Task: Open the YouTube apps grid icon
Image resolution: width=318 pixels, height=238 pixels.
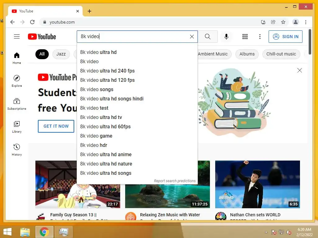Action: tap(245, 37)
